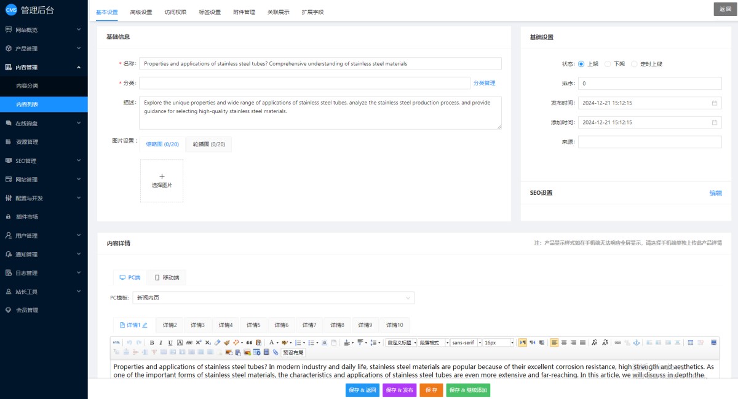Open the PC模板 dropdown showing 新闻内页
The width and height of the screenshot is (738, 399).
pos(273,298)
